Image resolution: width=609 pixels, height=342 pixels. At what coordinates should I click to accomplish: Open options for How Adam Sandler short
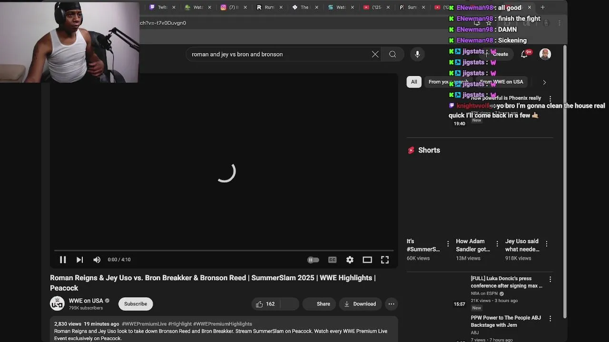click(x=497, y=244)
